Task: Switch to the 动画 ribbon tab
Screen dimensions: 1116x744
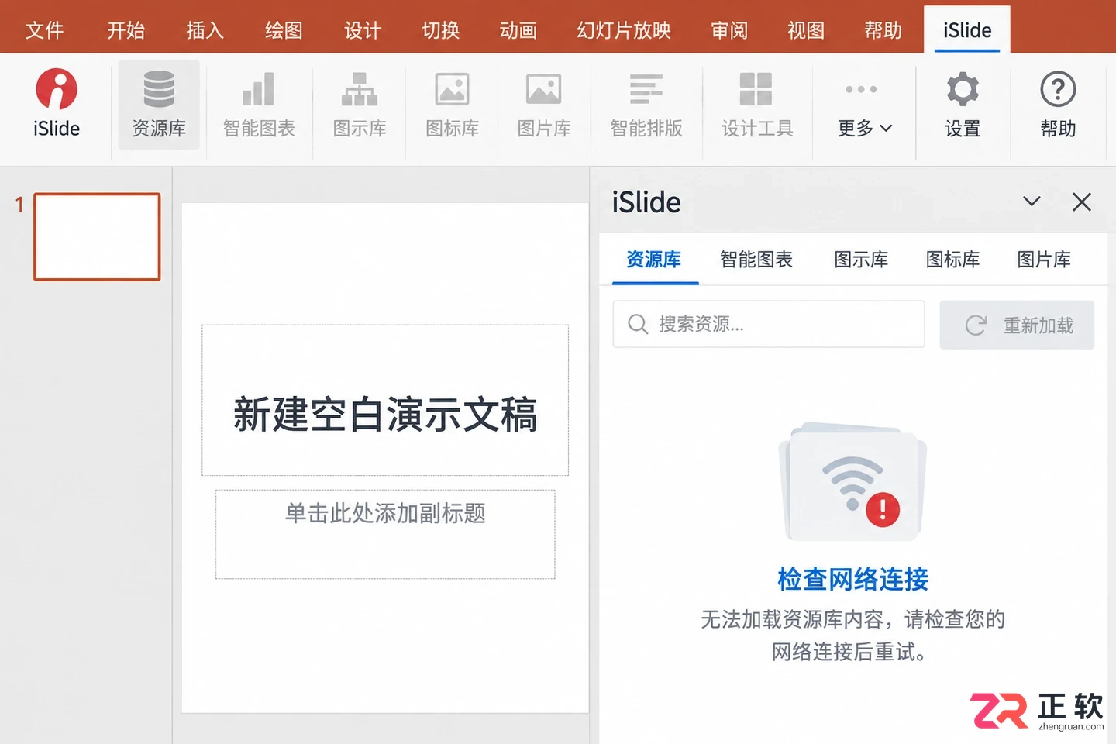Action: 518,30
